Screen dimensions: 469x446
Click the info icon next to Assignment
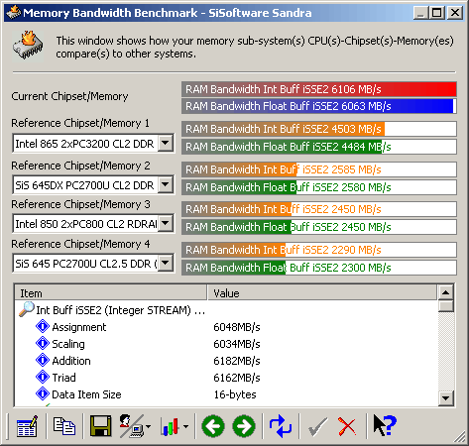[x=43, y=326]
